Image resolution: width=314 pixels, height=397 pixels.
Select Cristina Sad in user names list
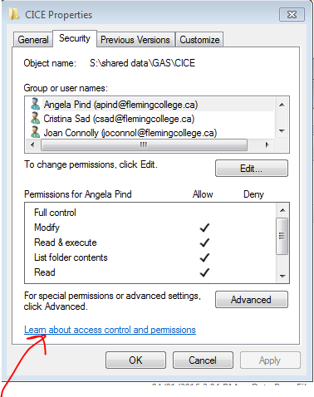(x=119, y=119)
